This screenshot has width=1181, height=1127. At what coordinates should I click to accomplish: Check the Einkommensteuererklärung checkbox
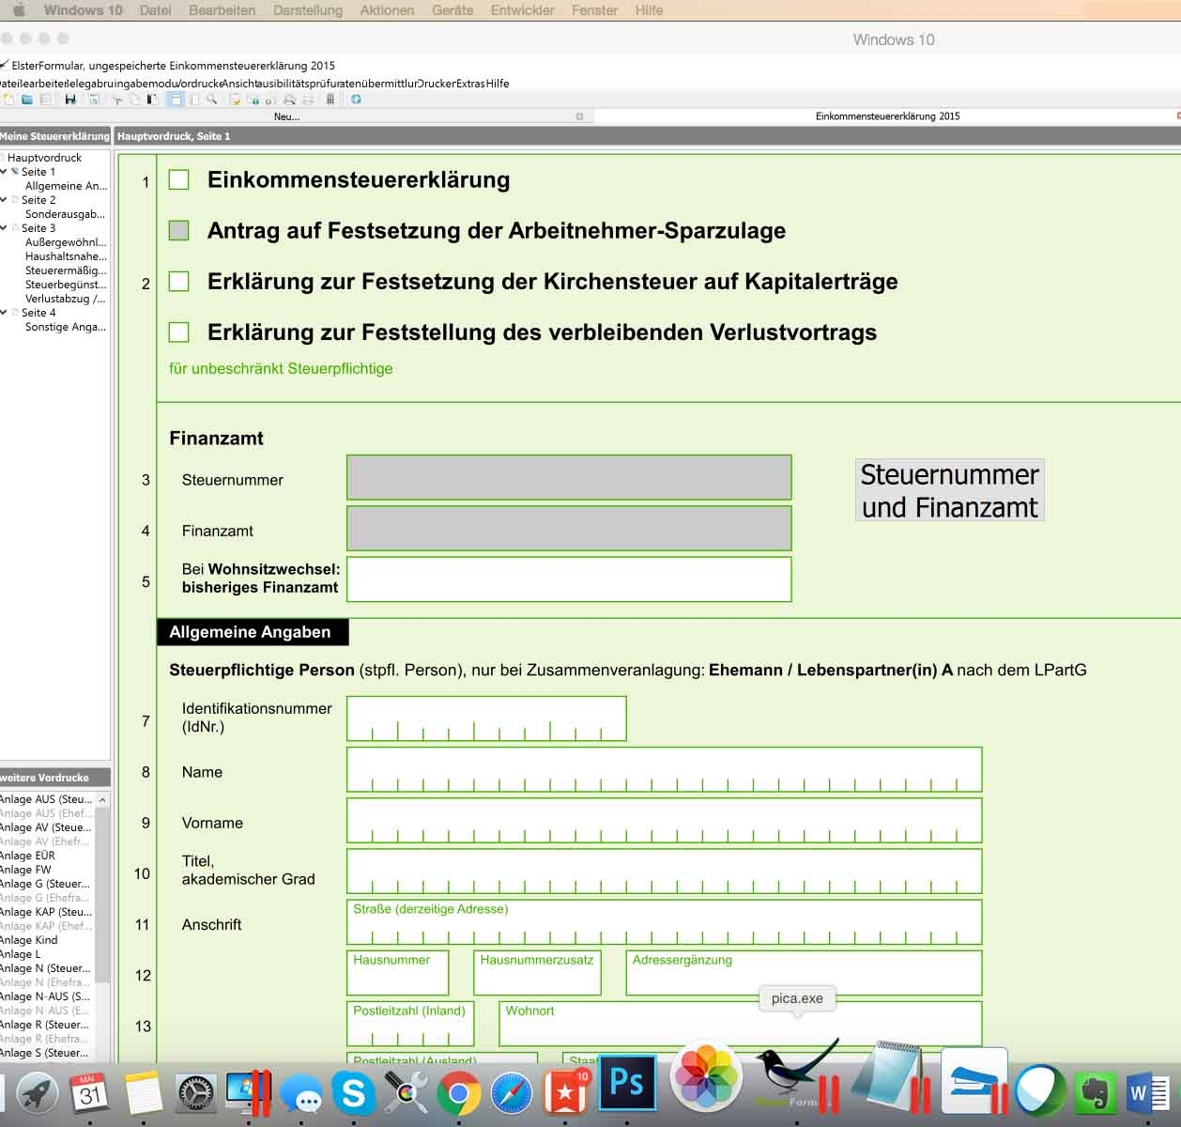pyautogui.click(x=179, y=179)
